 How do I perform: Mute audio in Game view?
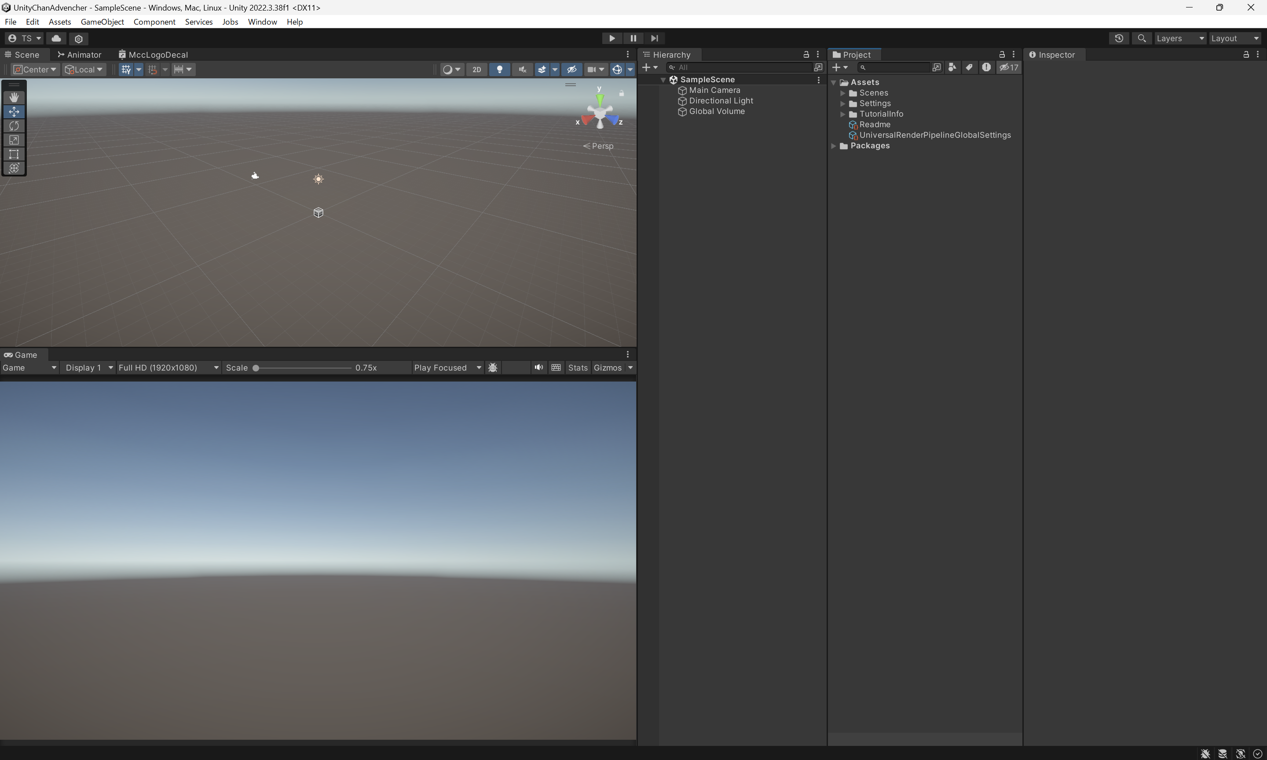click(538, 368)
